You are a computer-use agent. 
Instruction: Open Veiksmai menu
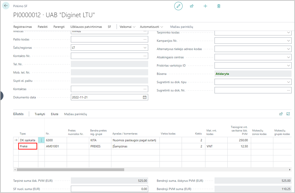click(127, 27)
